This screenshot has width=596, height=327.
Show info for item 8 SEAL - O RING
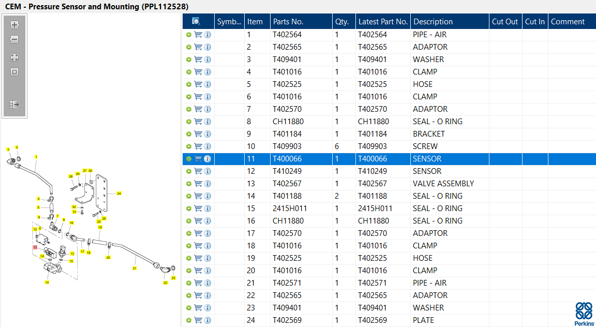pos(207,122)
